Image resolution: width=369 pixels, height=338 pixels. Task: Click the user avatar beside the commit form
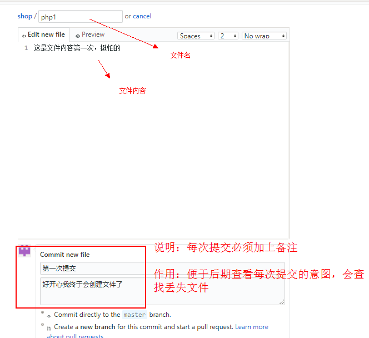24,251
